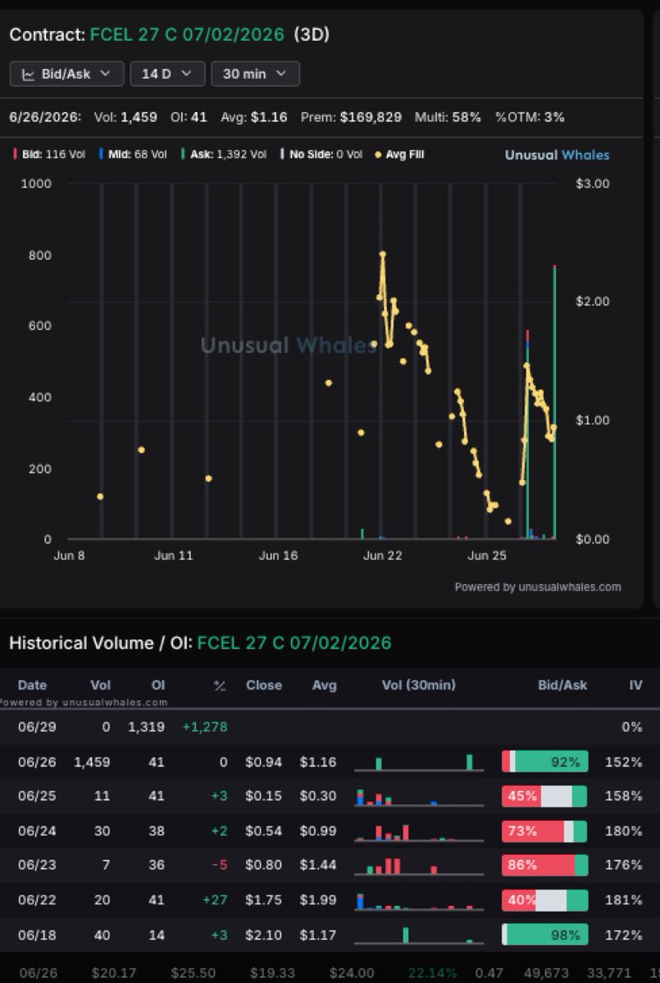Viewport: 660px width, 983px height.
Task: Toggle the Mid 68 Vol legend series
Action: click(132, 154)
